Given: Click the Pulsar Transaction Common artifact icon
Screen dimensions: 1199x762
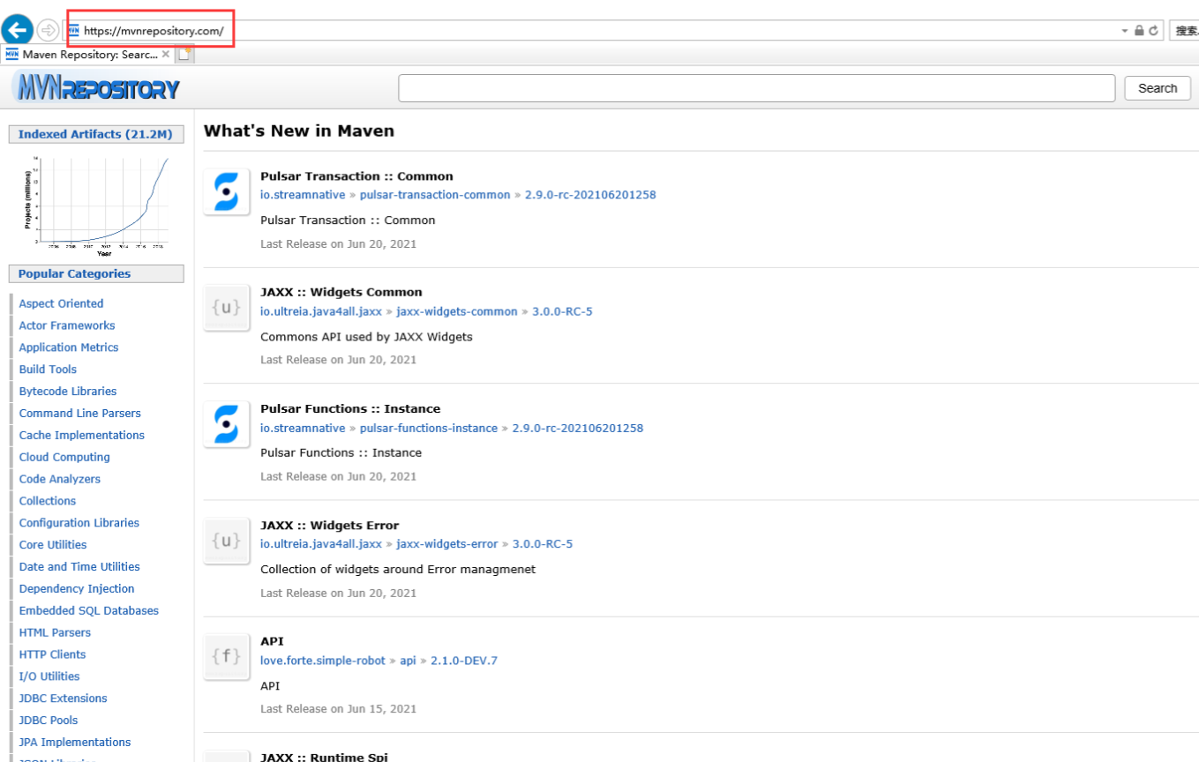Looking at the screenshot, I should (x=227, y=191).
